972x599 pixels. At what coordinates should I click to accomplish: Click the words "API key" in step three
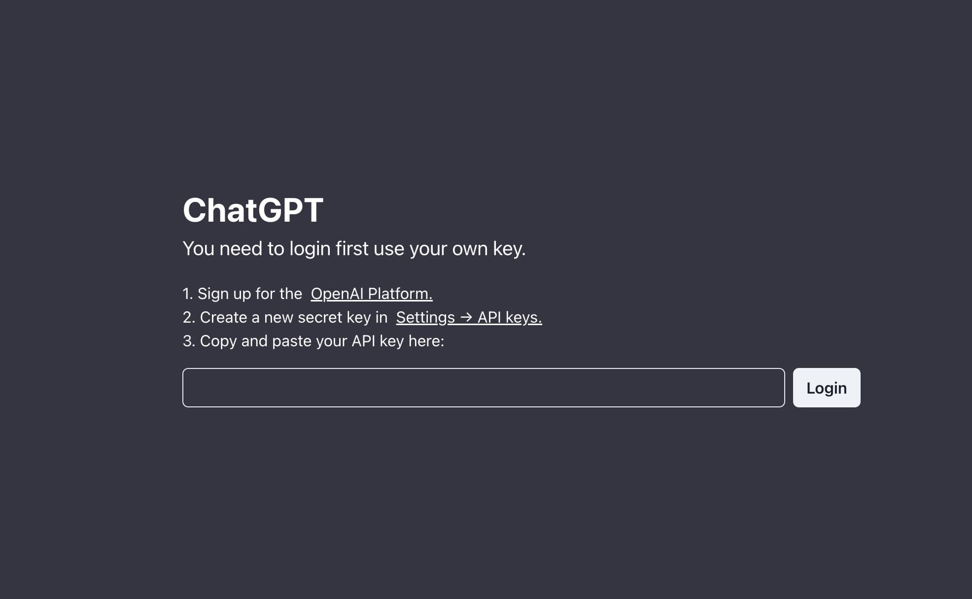click(378, 341)
